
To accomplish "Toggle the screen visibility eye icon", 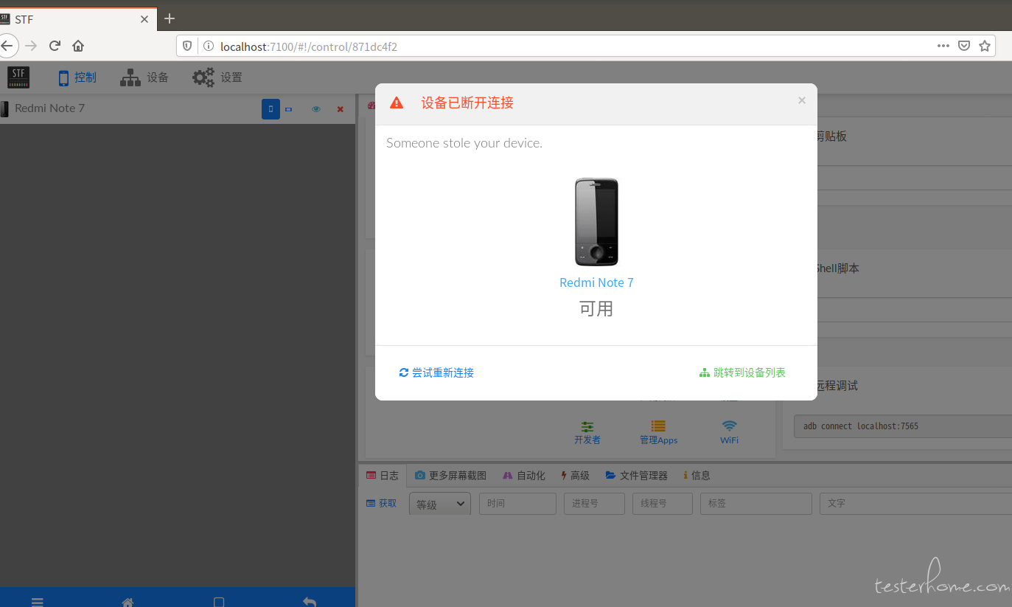I will point(316,109).
